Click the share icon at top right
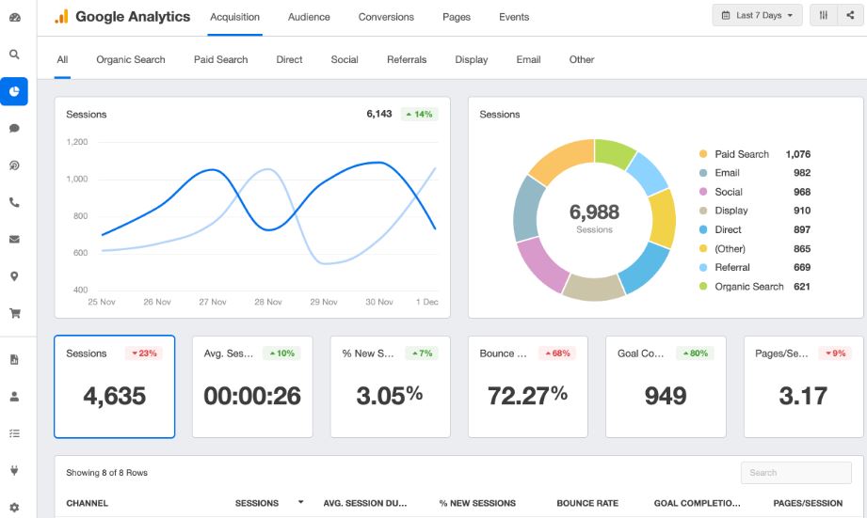 click(x=850, y=15)
